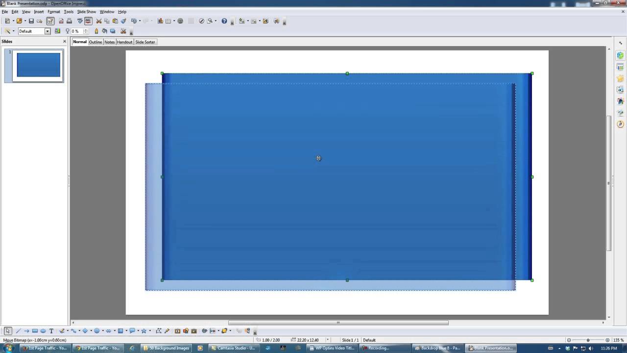
Task: Open the Format menu
Action: point(54,12)
